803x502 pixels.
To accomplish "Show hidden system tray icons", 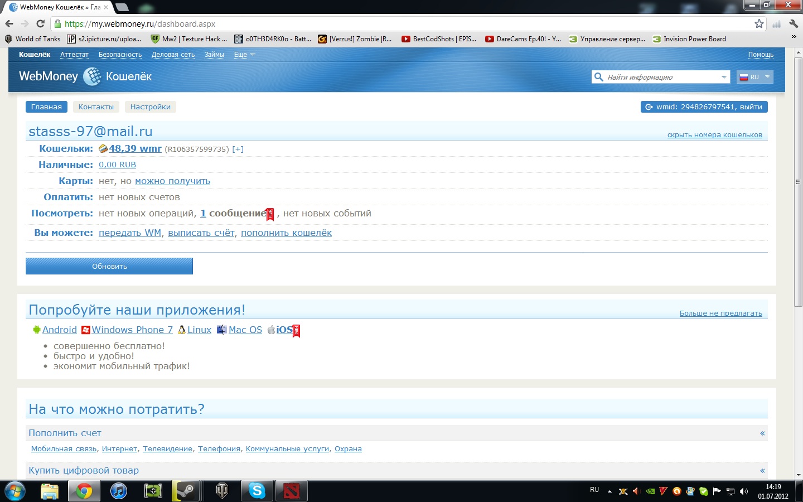I will 609,491.
